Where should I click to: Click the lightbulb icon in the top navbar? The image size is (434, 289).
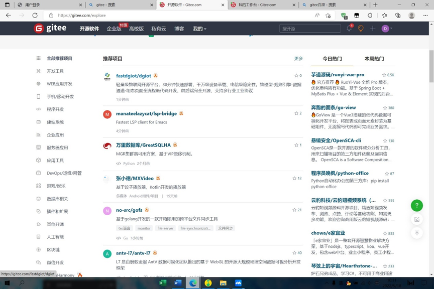(x=361, y=29)
